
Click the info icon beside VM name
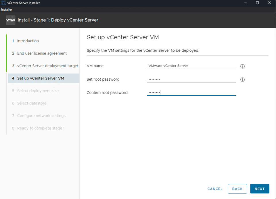pos(242,66)
